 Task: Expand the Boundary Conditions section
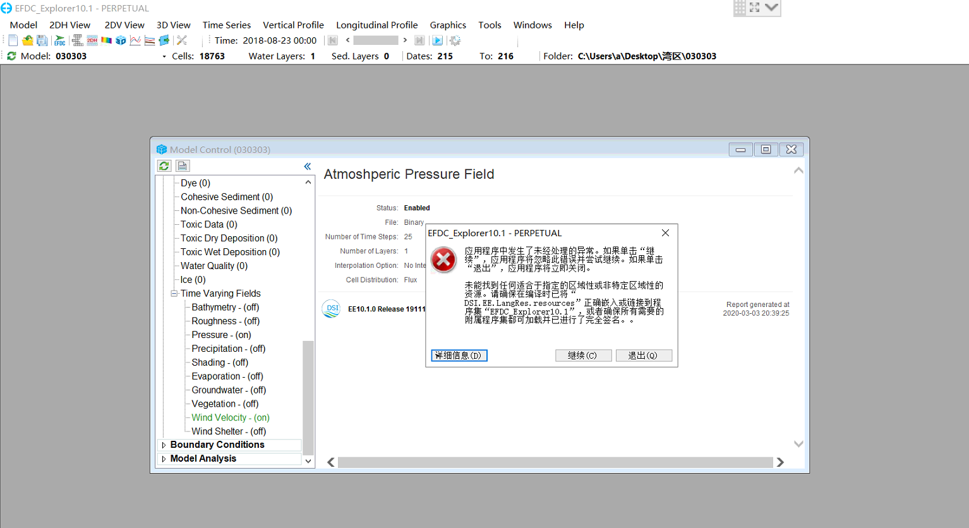[x=164, y=445]
